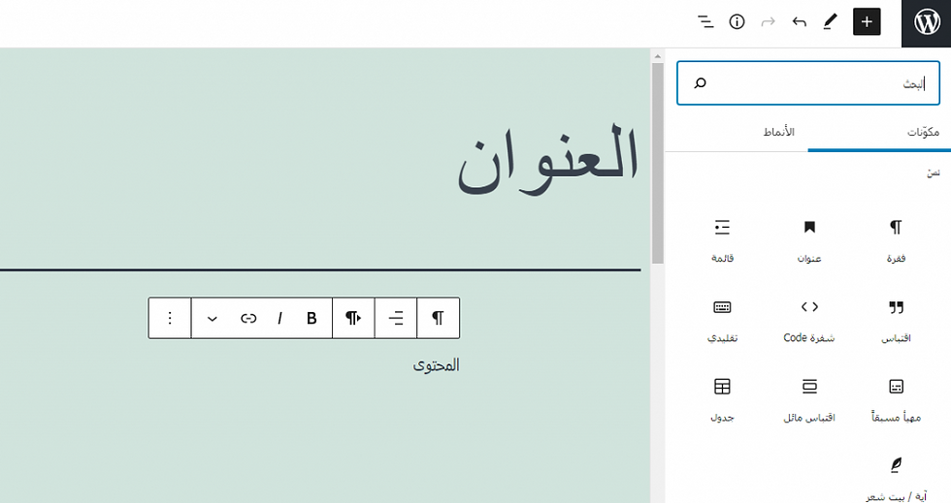This screenshot has width=951, height=503.
Task: Insert the شفرة Code block
Action: click(x=809, y=319)
